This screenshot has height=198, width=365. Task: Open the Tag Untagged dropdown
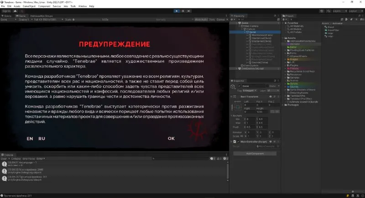click(x=250, y=90)
